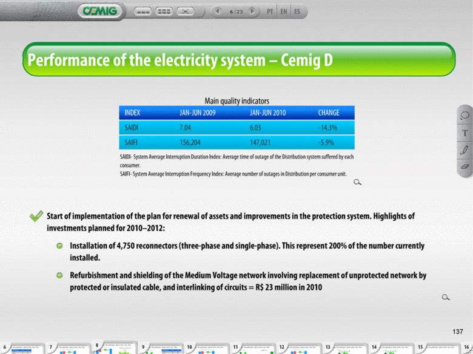Zoom into the quality indicators table magnifier
The height and width of the screenshot is (354, 473).
pyautogui.click(x=357, y=182)
